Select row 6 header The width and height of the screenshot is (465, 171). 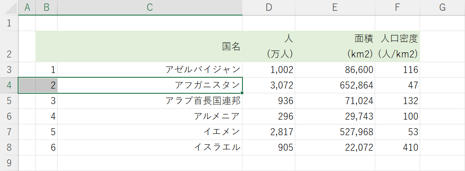pyautogui.click(x=9, y=116)
